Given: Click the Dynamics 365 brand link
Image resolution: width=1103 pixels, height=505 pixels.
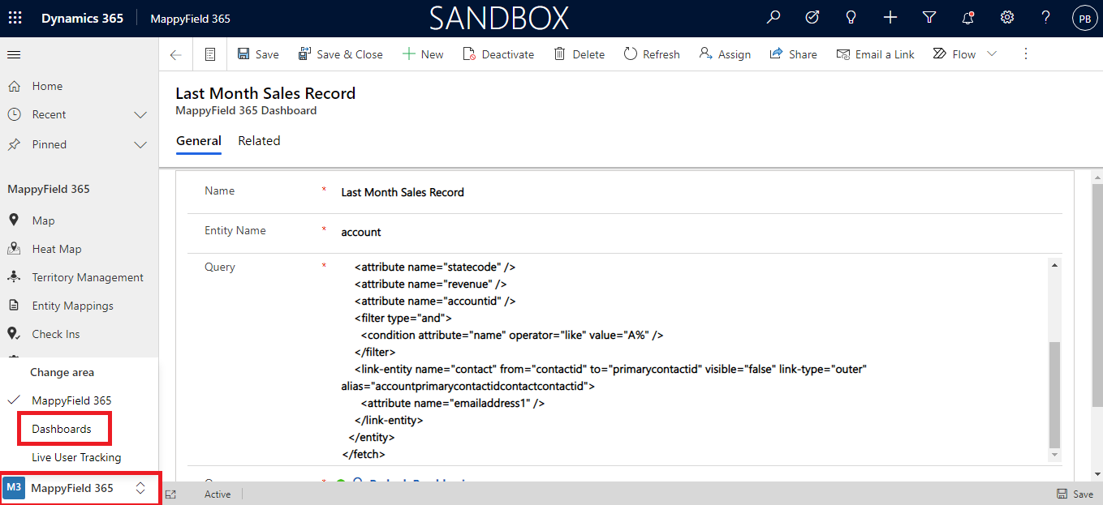Looking at the screenshot, I should (x=83, y=19).
